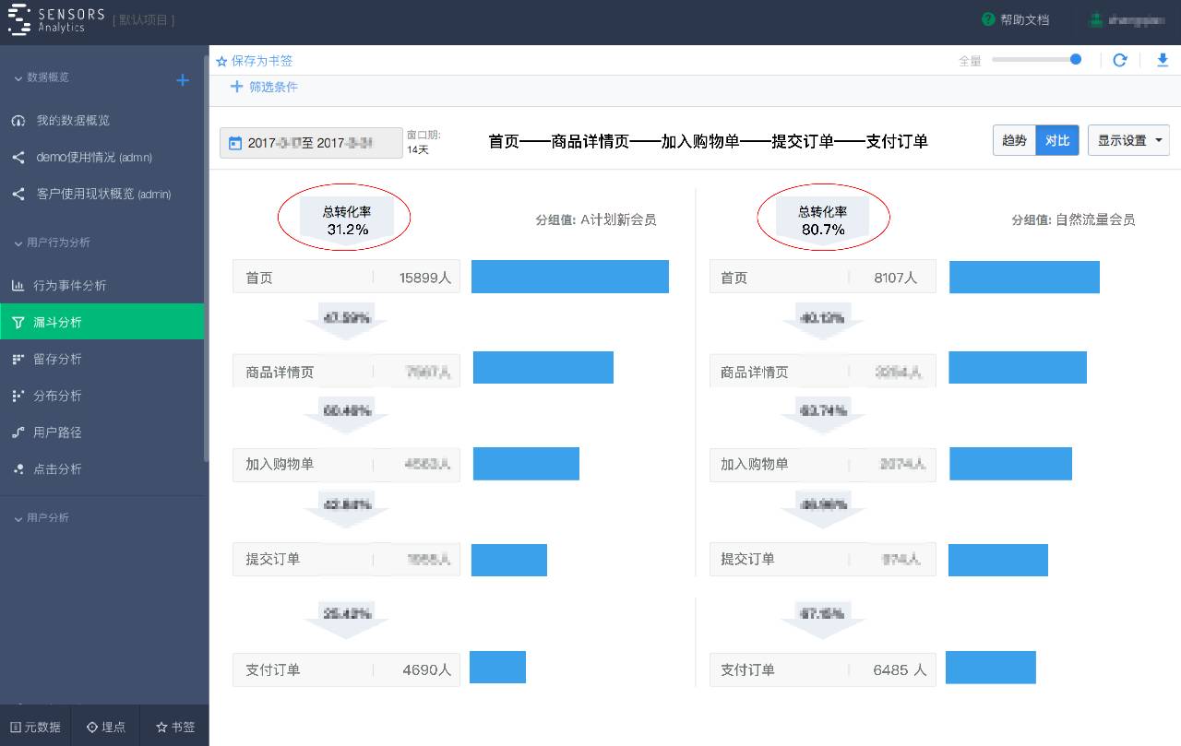Click the 支付订单 6485 人 funnel step
This screenshot has width=1181, height=746.
pos(823,669)
